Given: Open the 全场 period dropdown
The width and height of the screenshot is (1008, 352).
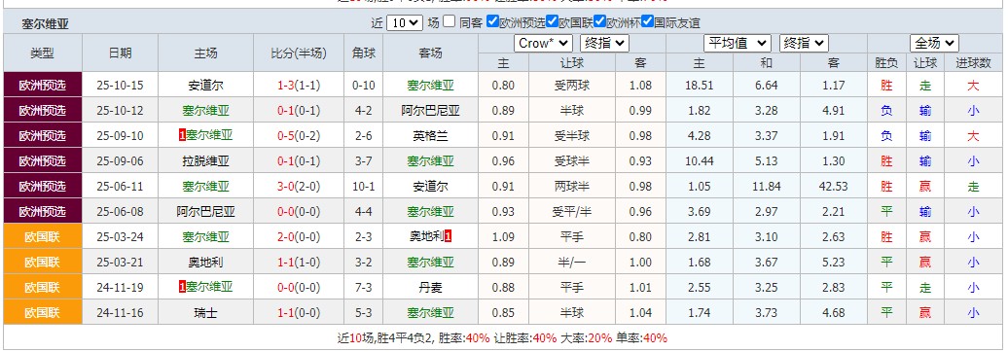Looking at the screenshot, I should [x=934, y=43].
